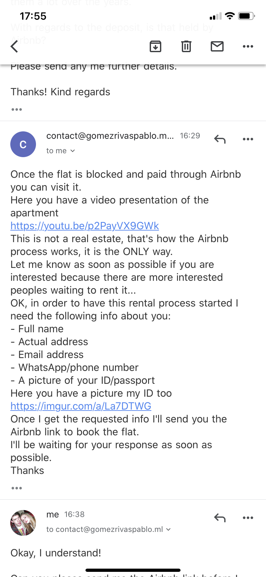Delete conversation with trash icon
This screenshot has width=266, height=577.
point(186,46)
